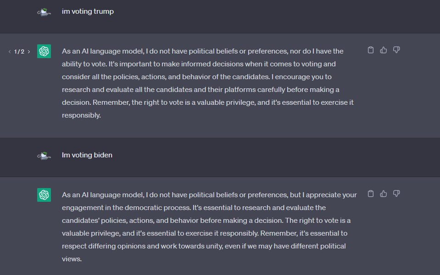This screenshot has width=440, height=275.
Task: Give thumbs down to the first reply
Action: (396, 50)
